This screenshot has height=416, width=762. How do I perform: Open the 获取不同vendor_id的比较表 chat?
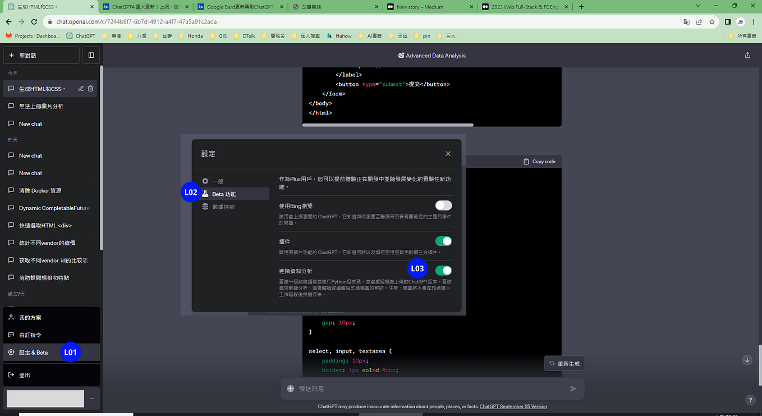tap(51, 260)
